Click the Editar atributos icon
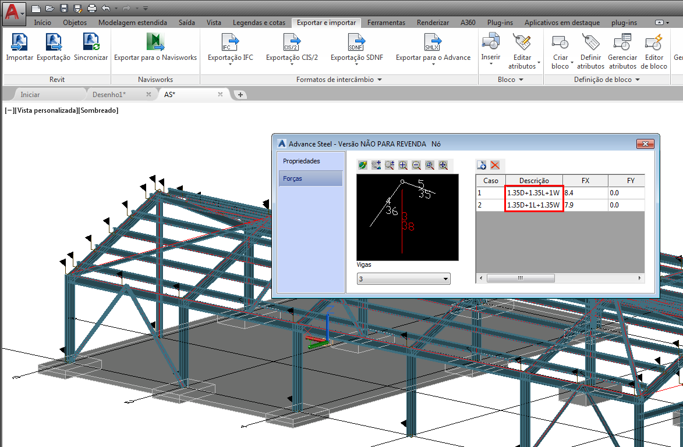Screen dimensions: 683x447 [522, 42]
